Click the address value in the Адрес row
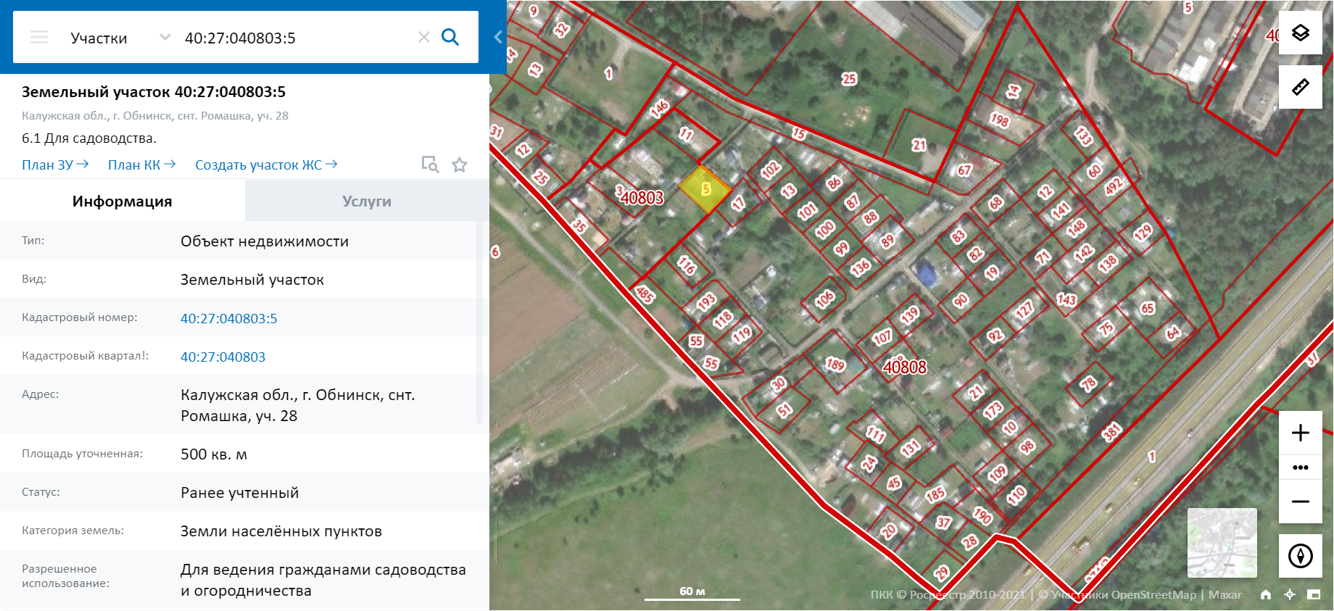The image size is (1334, 611). [x=298, y=405]
